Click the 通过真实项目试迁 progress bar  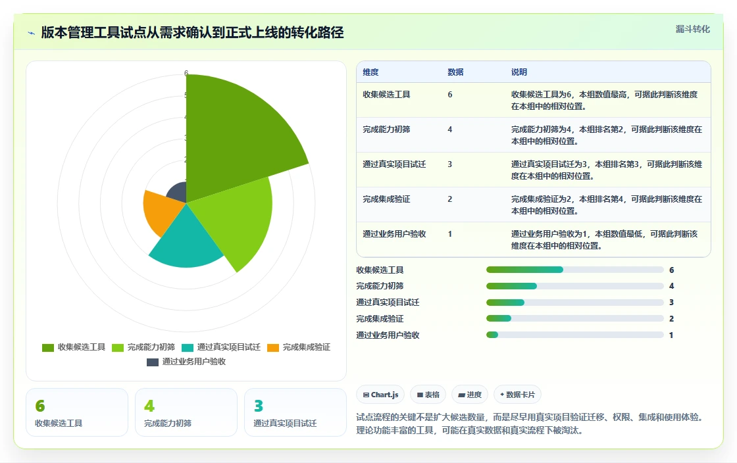coord(575,303)
